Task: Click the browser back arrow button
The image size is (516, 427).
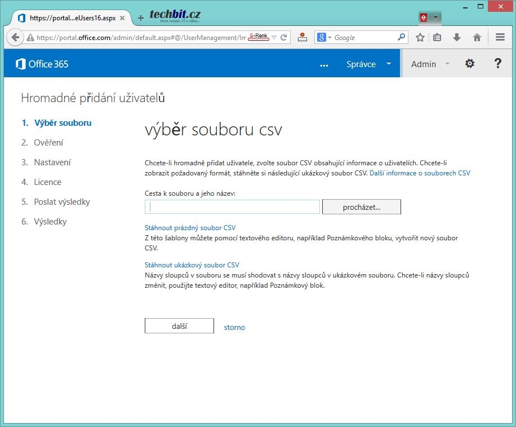Action: pyautogui.click(x=15, y=38)
